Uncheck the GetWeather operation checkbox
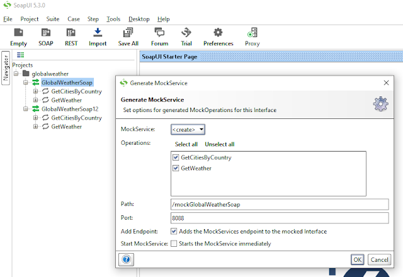 pos(176,168)
